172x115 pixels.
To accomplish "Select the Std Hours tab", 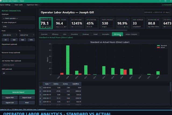I will (x=117, y=34).
